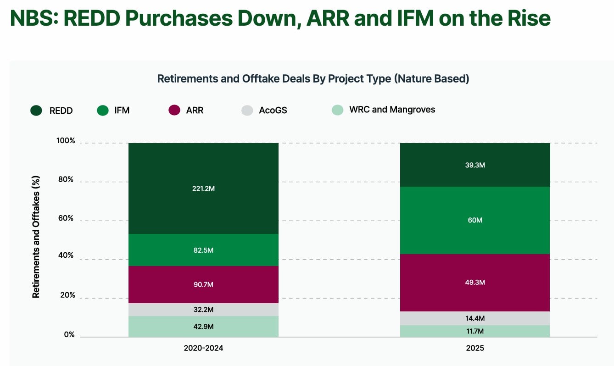Click the AcoGS legend color dot
Image resolution: width=614 pixels, height=366 pixels.
pyautogui.click(x=247, y=110)
